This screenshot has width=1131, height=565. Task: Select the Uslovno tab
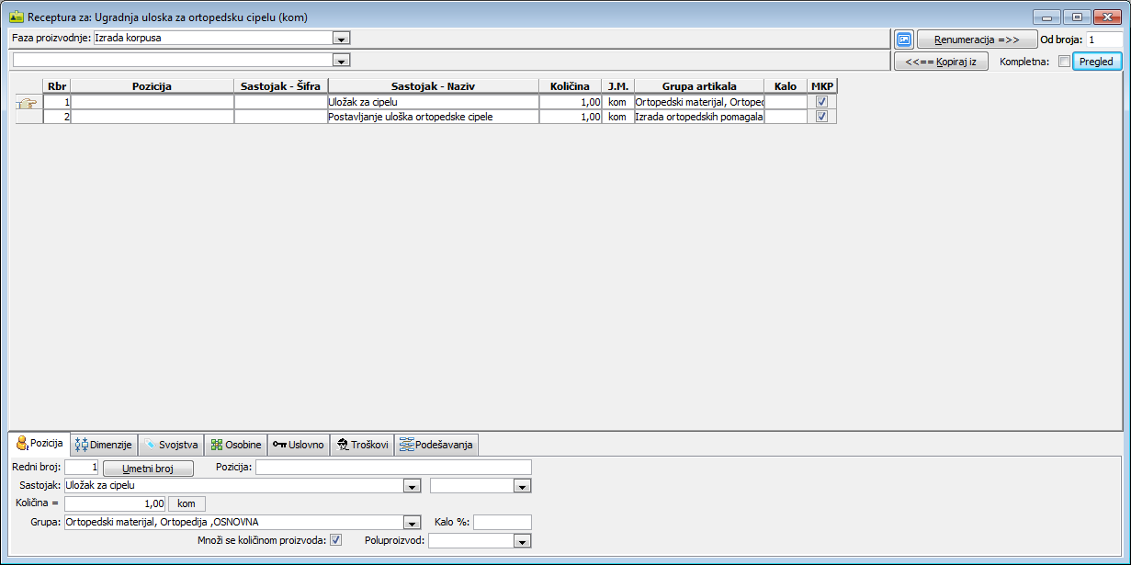[299, 445]
